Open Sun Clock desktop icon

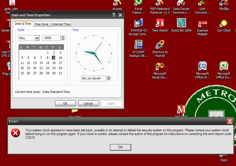[x=224, y=25]
